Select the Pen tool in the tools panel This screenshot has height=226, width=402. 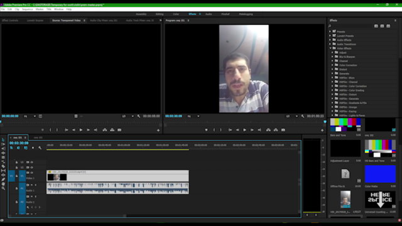[3, 180]
